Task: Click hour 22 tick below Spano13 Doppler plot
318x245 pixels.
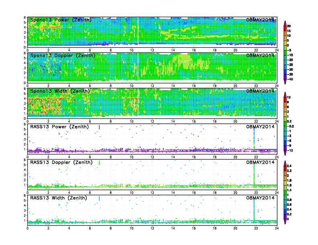Action: pos(256,86)
